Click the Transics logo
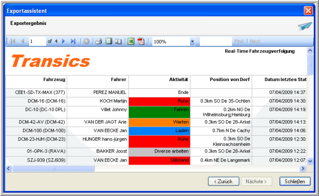 pos(50,61)
